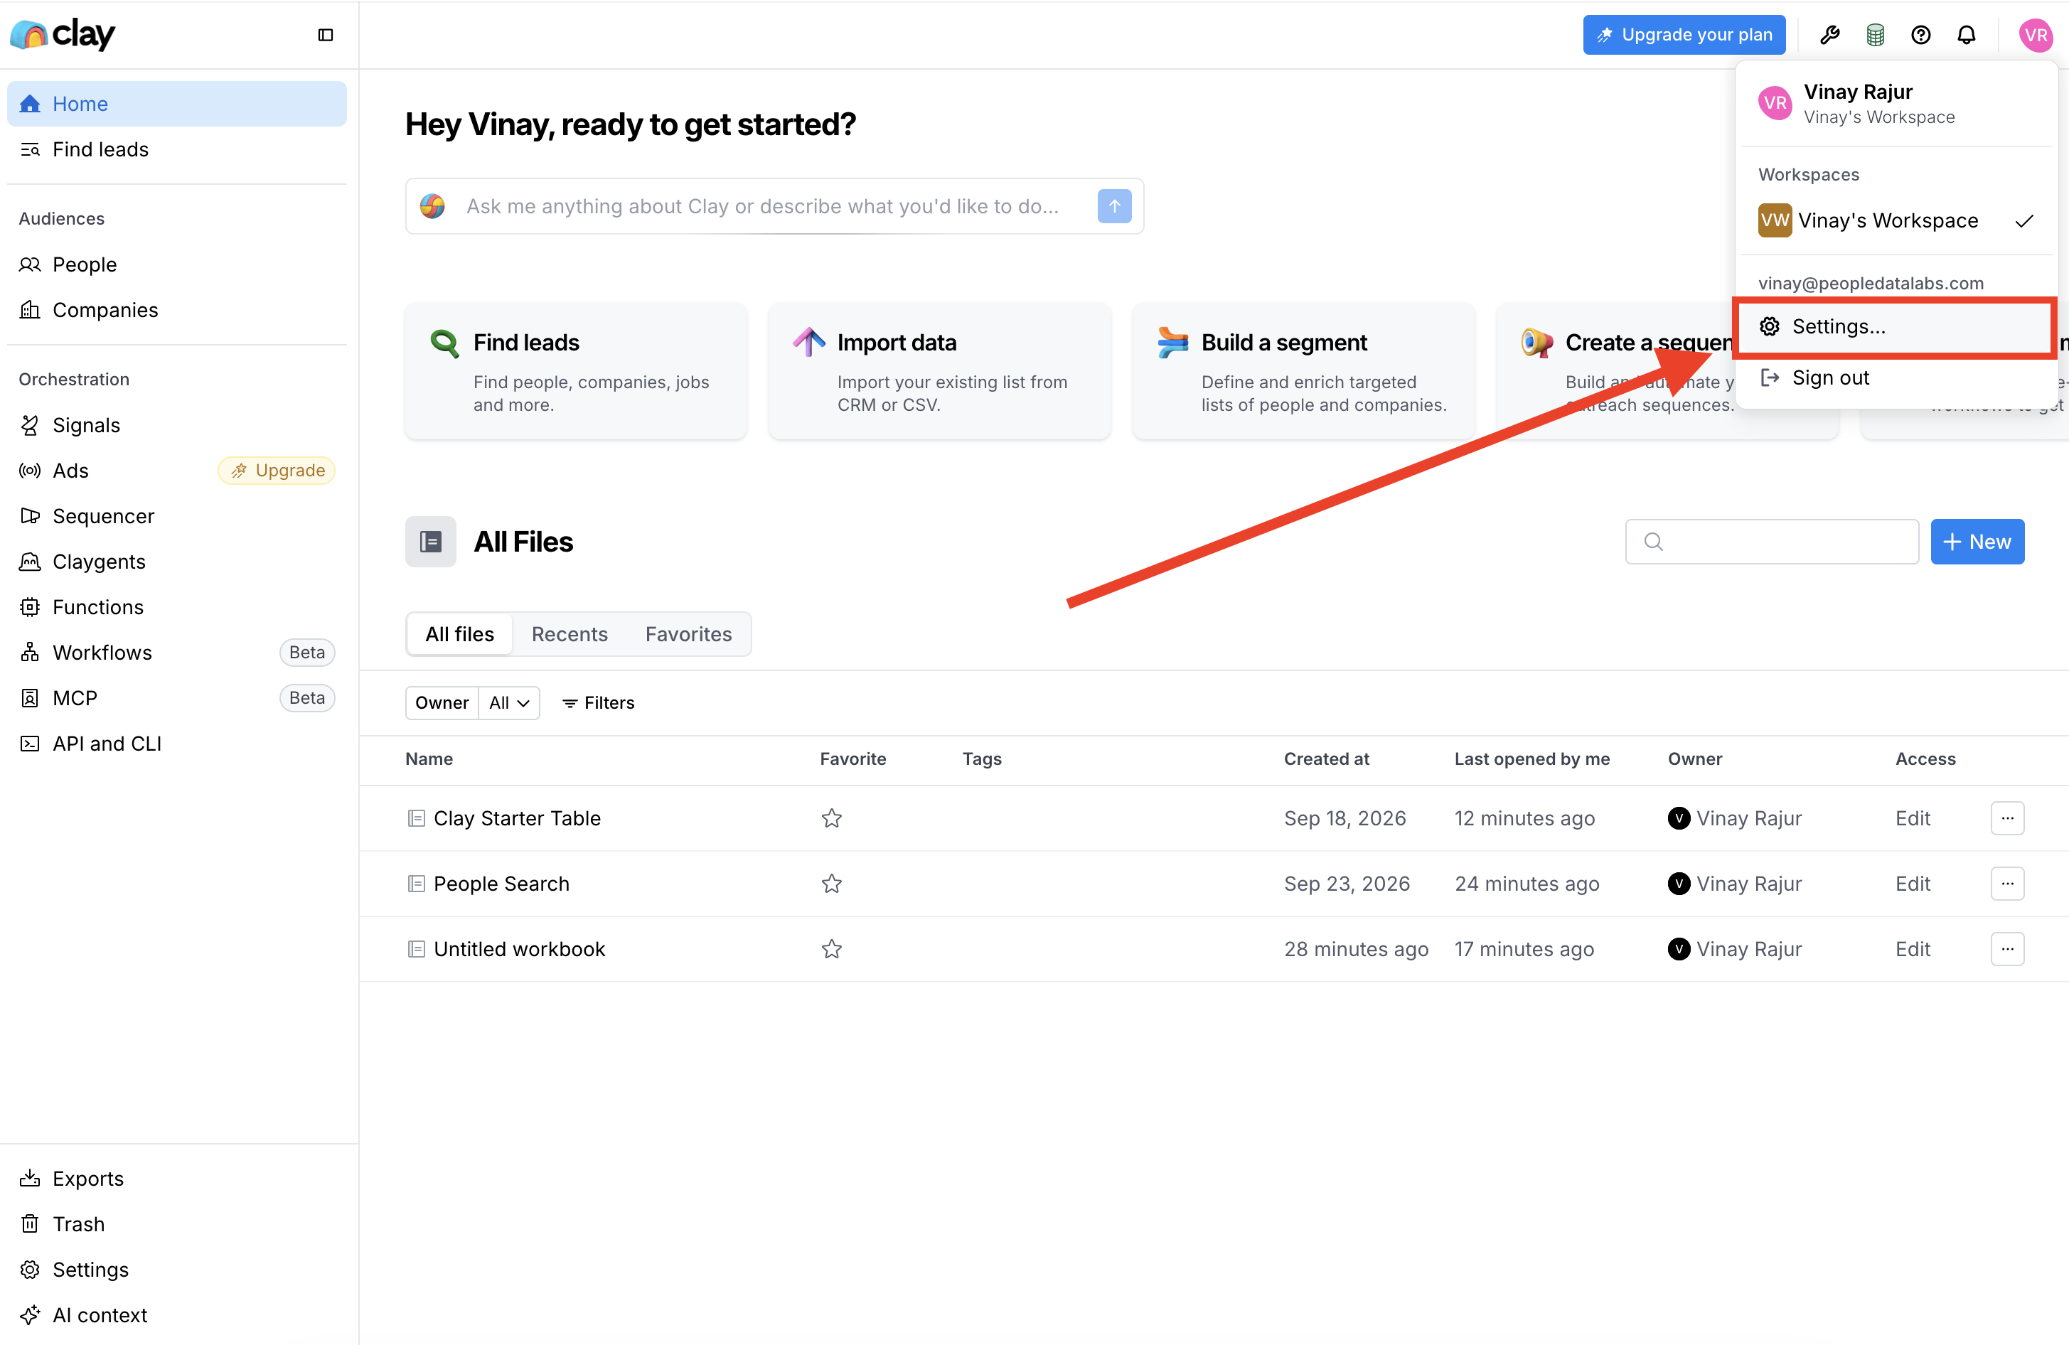Open People audiences

(x=176, y=264)
